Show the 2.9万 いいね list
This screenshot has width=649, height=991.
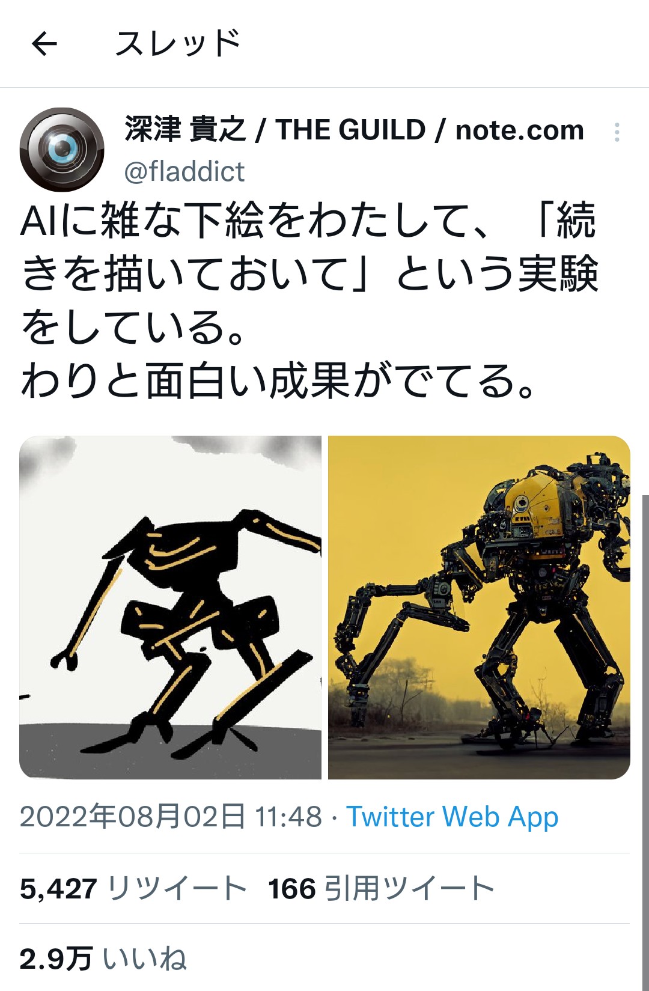point(103,958)
